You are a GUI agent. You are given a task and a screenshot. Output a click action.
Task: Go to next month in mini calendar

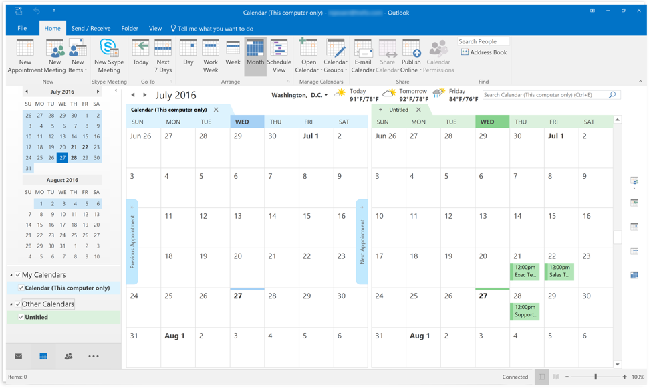[98, 92]
